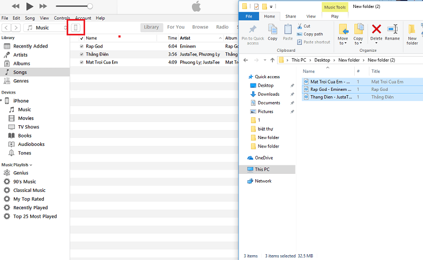Select Songs in iTunes Library sidebar
The width and height of the screenshot is (423, 260).
[x=35, y=72]
